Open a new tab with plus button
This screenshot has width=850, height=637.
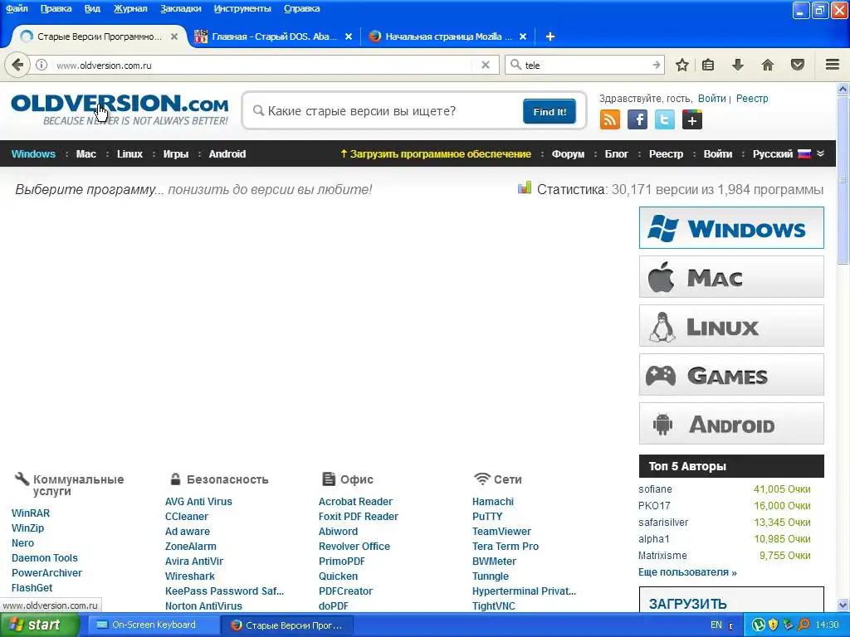[x=550, y=36]
